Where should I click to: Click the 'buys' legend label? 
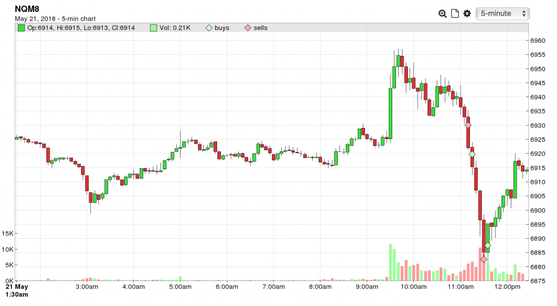pos(222,28)
